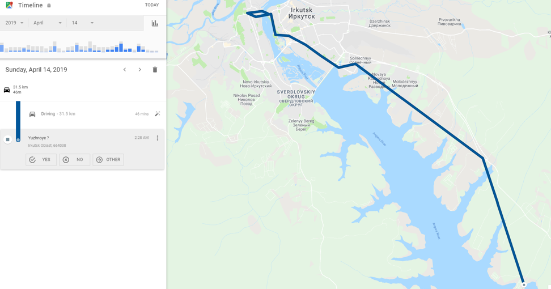Image resolution: width=551 pixels, height=289 pixels.
Task: Open the year 2019 dropdown
Action: point(14,23)
